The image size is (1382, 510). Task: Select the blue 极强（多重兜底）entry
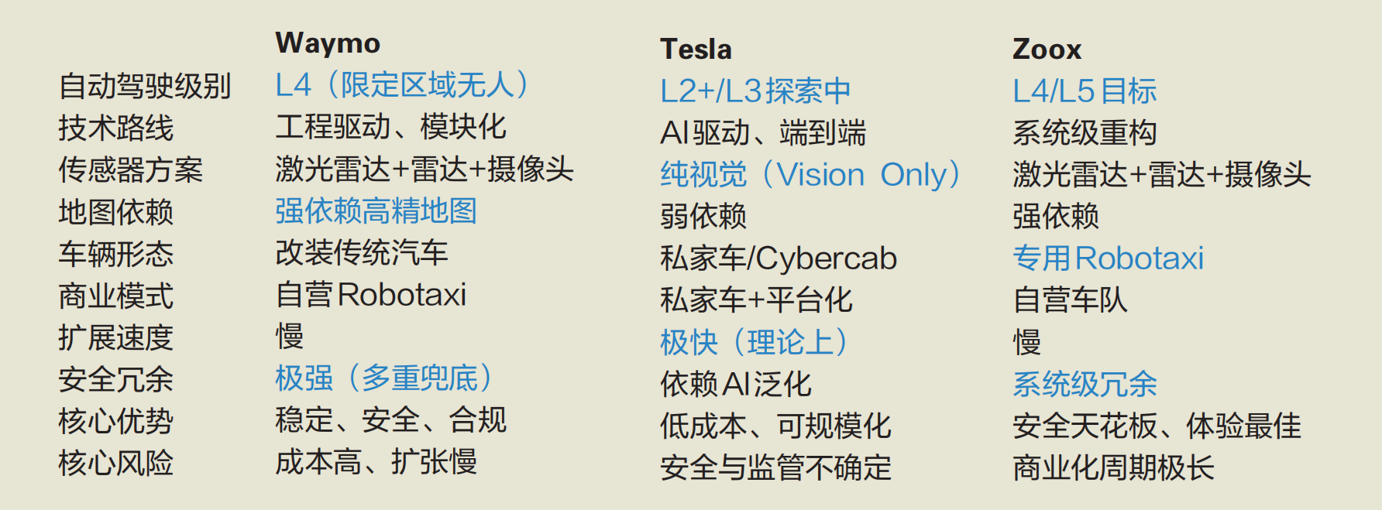(384, 378)
